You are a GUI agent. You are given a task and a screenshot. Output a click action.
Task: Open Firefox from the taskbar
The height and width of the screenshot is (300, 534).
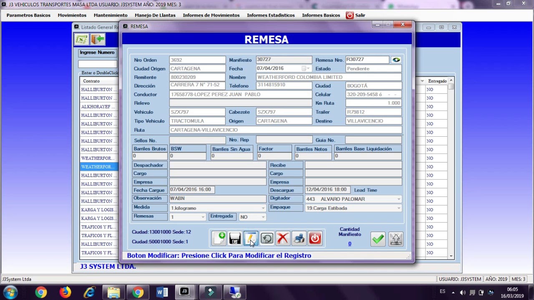65,292
